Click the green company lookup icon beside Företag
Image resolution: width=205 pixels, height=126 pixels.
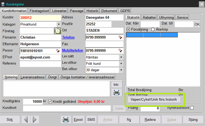(57, 31)
